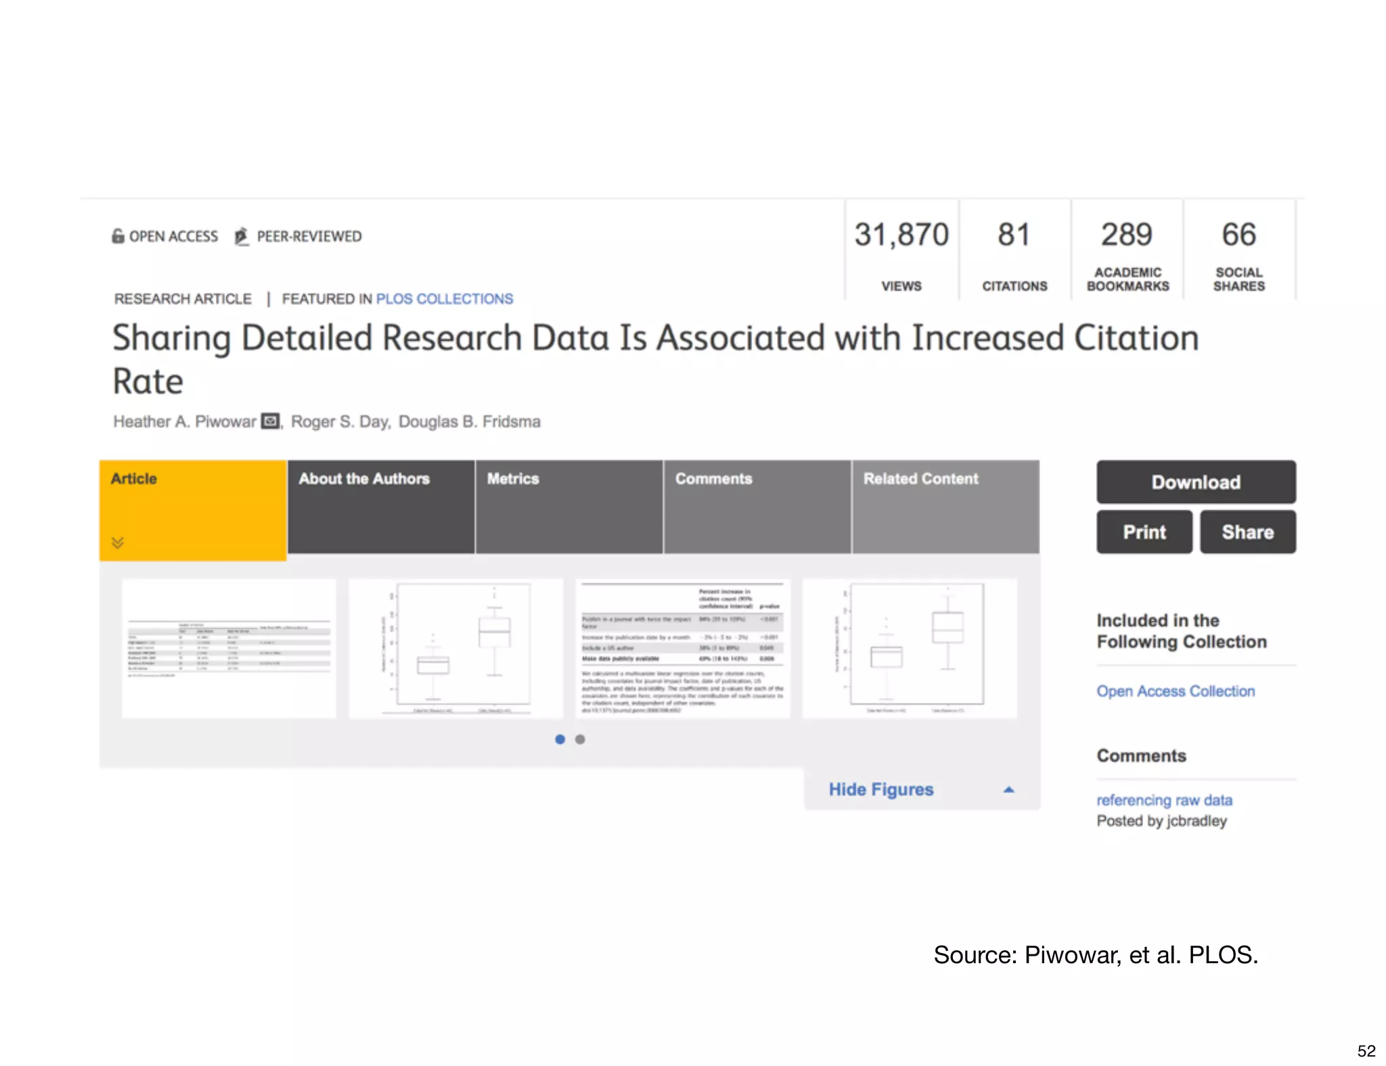Select the first carousel page dot
Screen dimensions: 1386x1066
pyautogui.click(x=560, y=739)
